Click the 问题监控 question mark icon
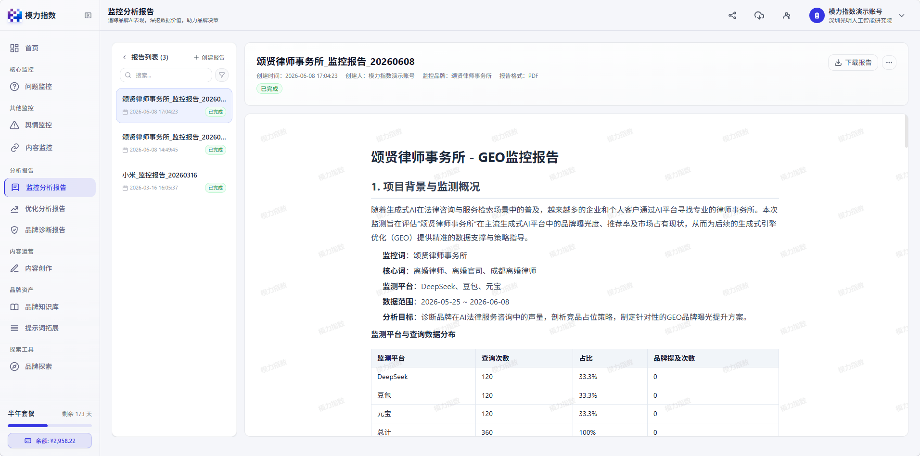This screenshot has width=920, height=456. (x=14, y=87)
